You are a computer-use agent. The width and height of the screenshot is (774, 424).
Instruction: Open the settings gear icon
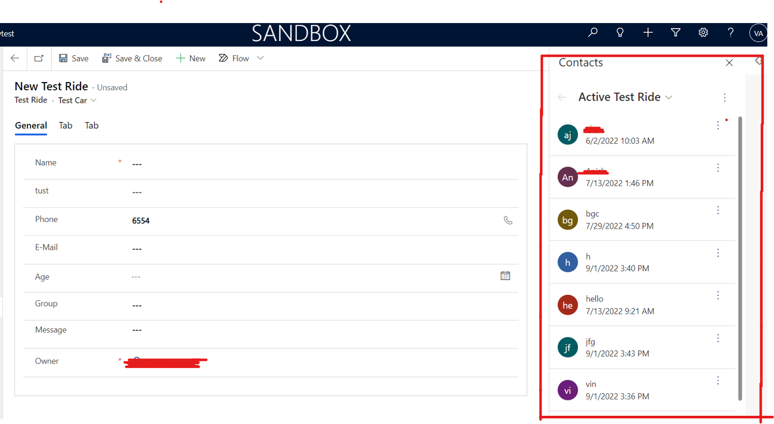(x=703, y=33)
